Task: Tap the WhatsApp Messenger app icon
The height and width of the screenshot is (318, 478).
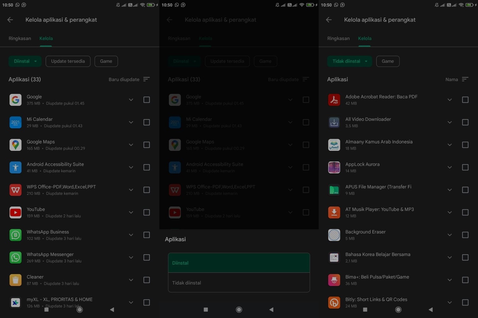Action: (15, 258)
